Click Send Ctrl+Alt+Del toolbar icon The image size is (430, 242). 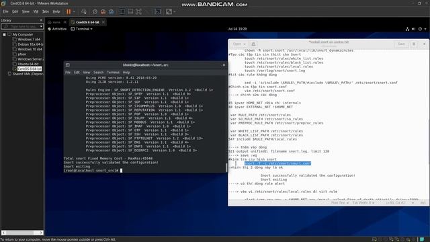coord(84,11)
